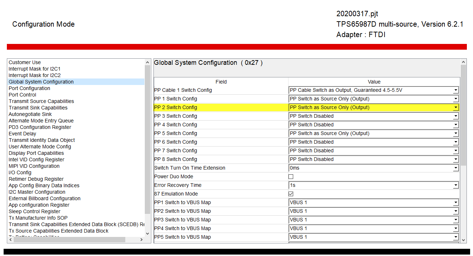Select Transmit Source Capabilities entry

[x=41, y=101]
